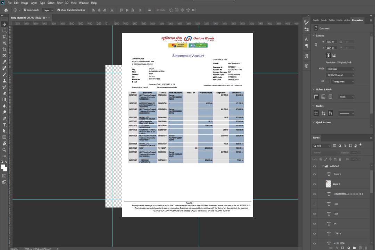The width and height of the screenshot is (375, 250).
Task: Click the add layer mask icon
Action: (342, 248)
